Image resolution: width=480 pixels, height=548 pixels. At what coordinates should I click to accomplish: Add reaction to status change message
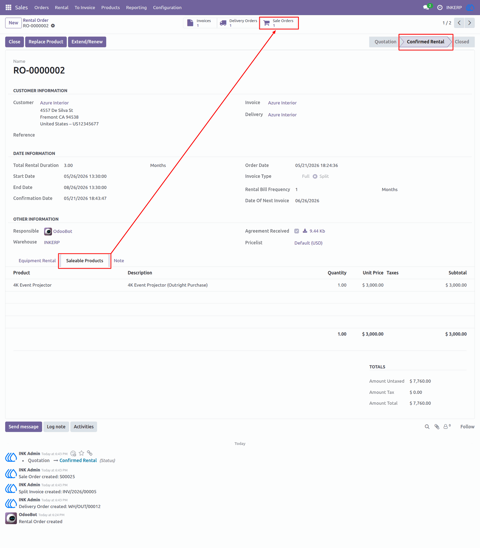(73, 453)
